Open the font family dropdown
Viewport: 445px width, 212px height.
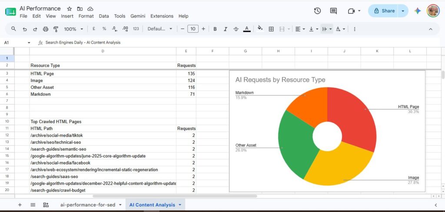pyautogui.click(x=160, y=29)
